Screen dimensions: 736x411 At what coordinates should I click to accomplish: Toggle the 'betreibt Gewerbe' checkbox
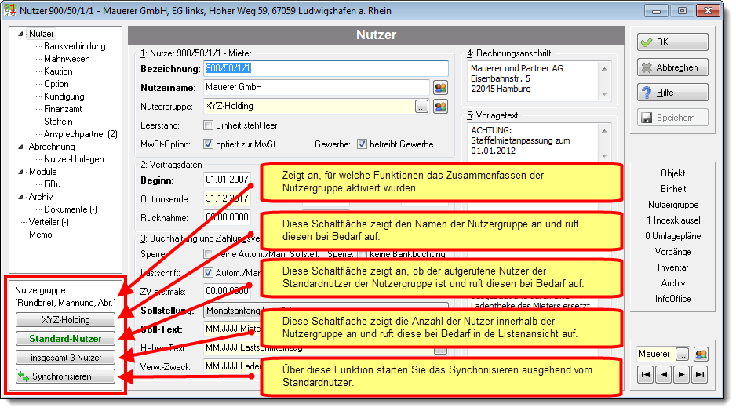pos(362,144)
